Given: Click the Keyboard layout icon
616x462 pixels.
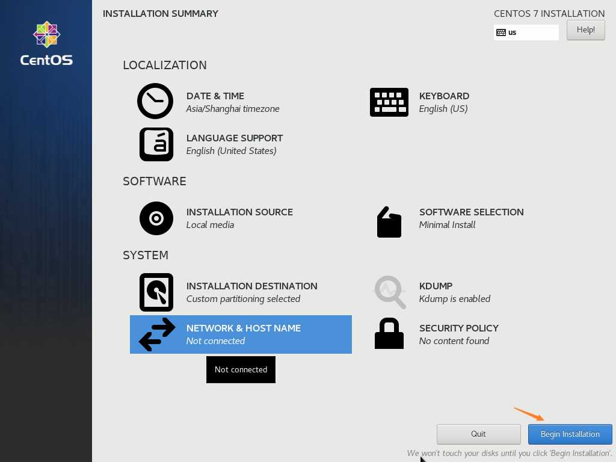Looking at the screenshot, I should (x=389, y=102).
